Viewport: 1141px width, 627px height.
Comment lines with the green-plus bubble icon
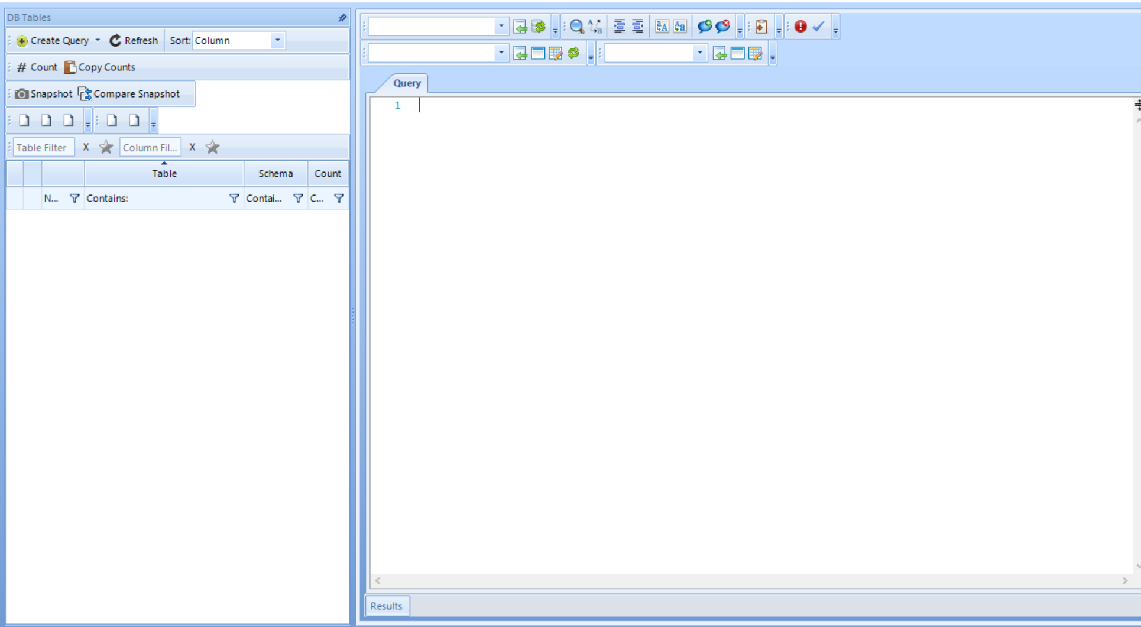pos(704,26)
